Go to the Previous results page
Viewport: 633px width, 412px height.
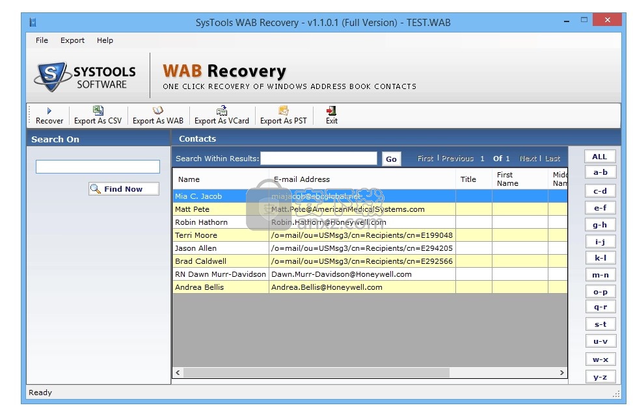click(457, 159)
